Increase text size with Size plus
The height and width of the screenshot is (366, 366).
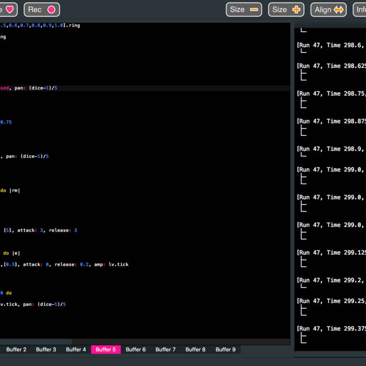click(x=286, y=9)
